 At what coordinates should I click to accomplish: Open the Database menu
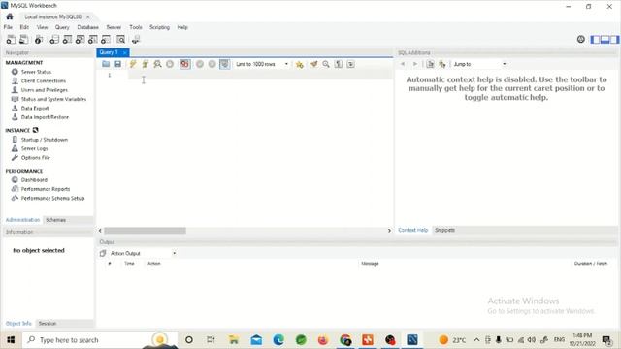coord(88,27)
